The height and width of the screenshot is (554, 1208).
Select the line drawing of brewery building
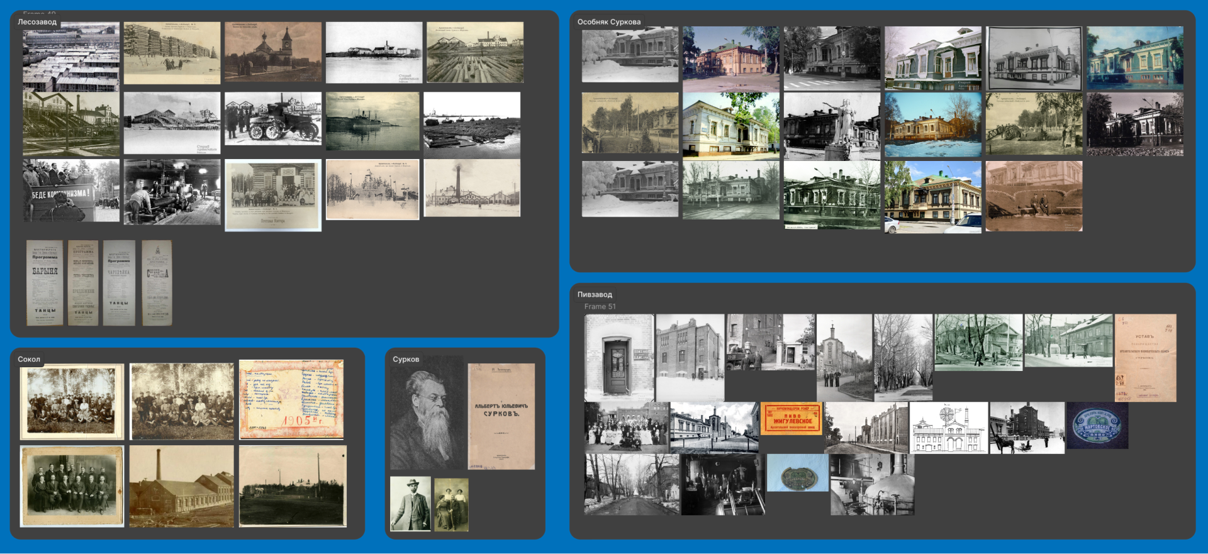[948, 428]
